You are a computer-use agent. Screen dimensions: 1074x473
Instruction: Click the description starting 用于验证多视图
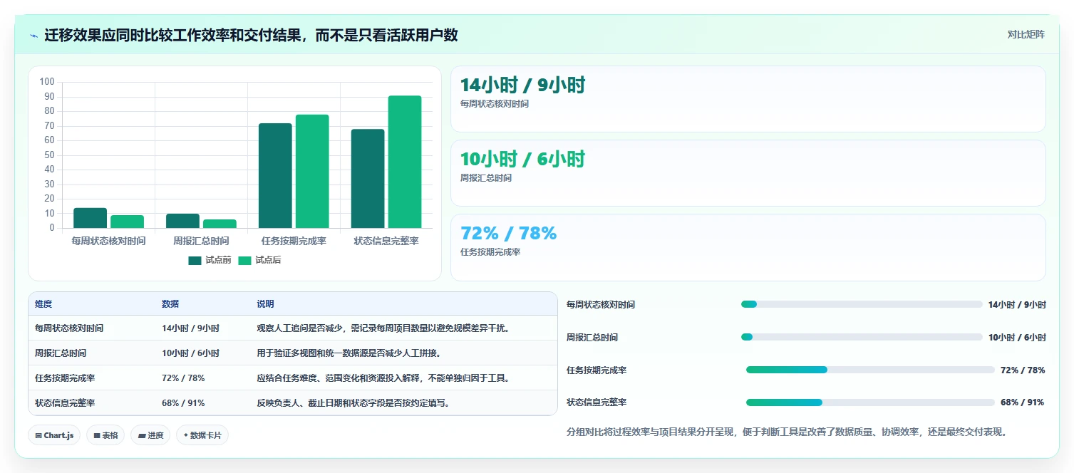pyautogui.click(x=350, y=353)
